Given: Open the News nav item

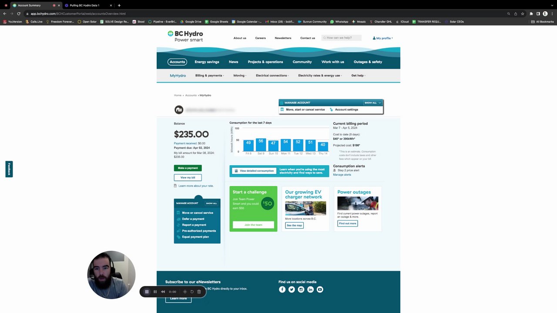Looking at the screenshot, I should coord(233,62).
